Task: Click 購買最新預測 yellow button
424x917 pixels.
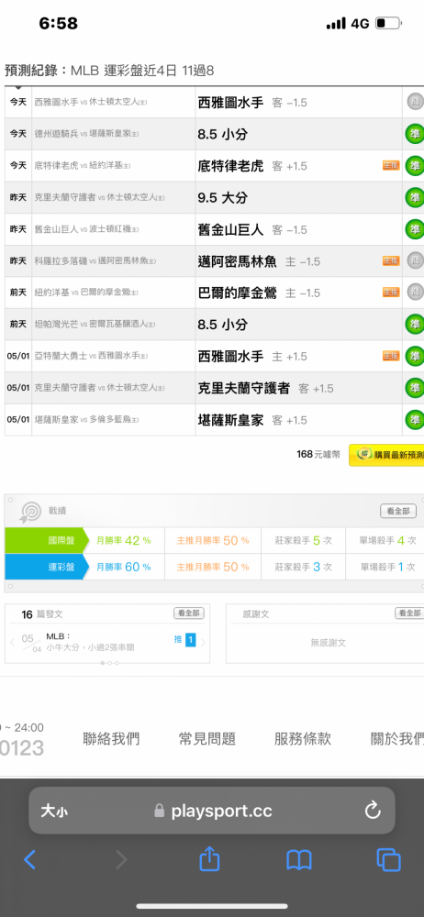Action: pyautogui.click(x=386, y=455)
